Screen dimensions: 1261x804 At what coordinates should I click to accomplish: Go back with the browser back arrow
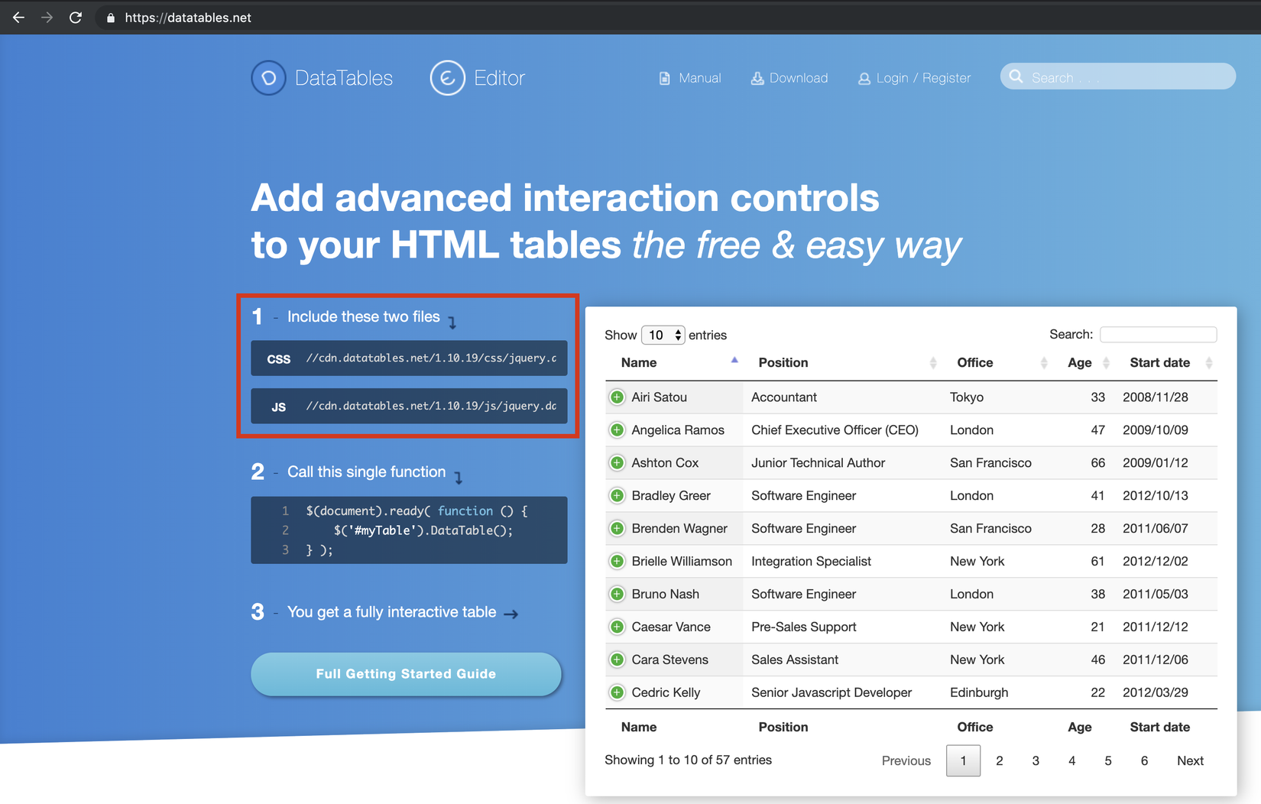[x=18, y=18]
